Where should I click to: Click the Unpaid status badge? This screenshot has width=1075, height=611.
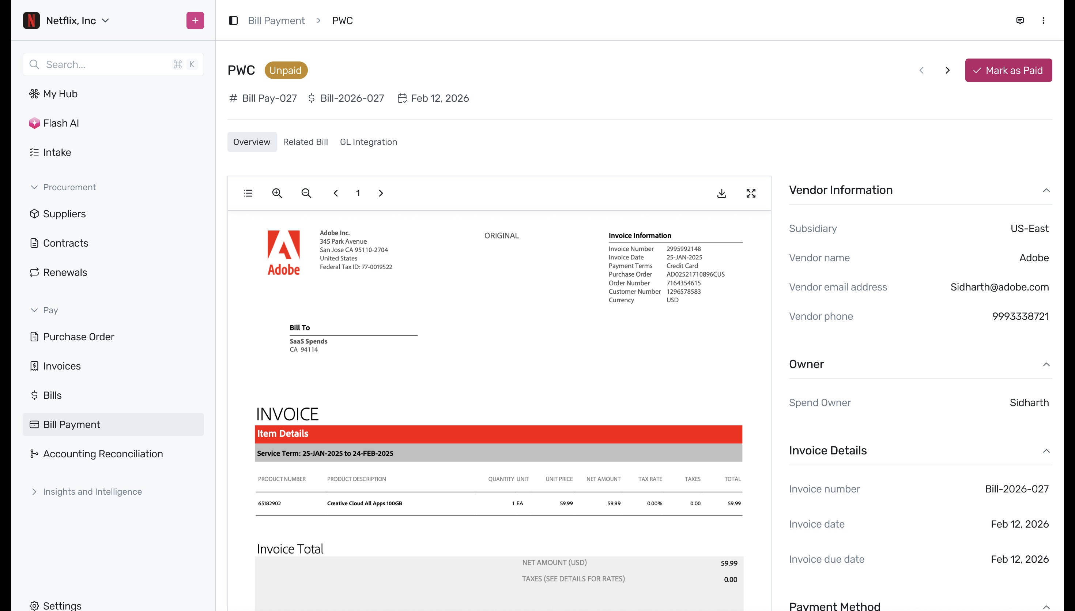pos(286,70)
